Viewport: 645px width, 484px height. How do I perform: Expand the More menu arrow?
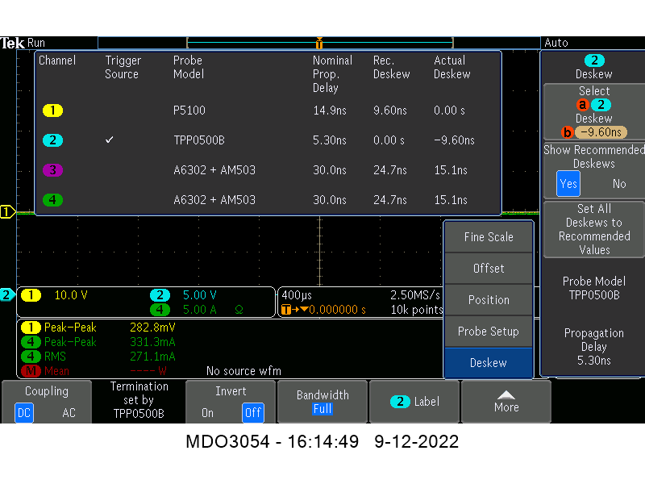point(506,402)
